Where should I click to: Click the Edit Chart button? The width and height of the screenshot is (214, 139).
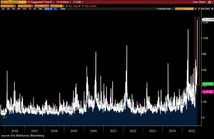click(x=204, y=9)
